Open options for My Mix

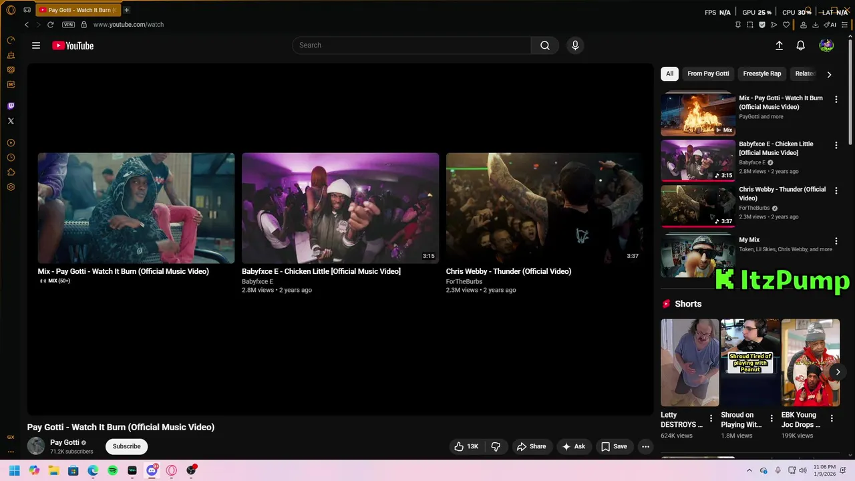(x=836, y=240)
